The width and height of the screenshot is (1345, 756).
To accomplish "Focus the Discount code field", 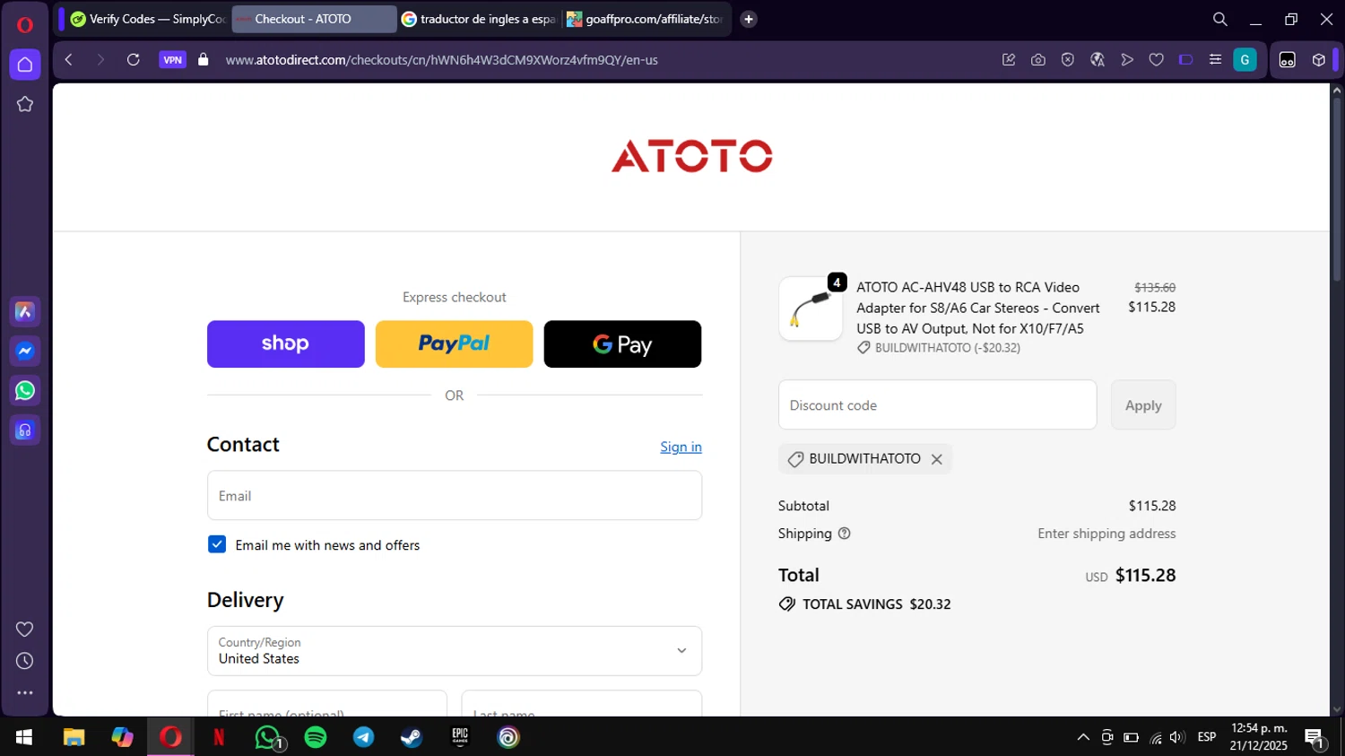I will click(x=937, y=405).
